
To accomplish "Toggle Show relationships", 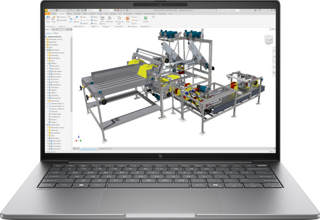I will tap(83, 17).
